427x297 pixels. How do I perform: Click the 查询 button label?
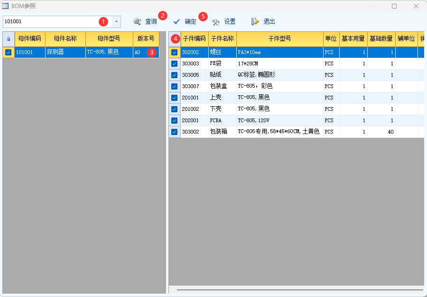point(151,21)
